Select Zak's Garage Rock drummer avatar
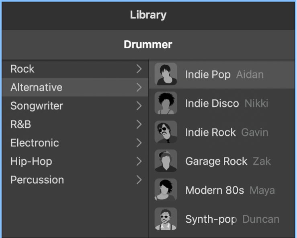Screen dimensions: 297x238 (166, 161)
